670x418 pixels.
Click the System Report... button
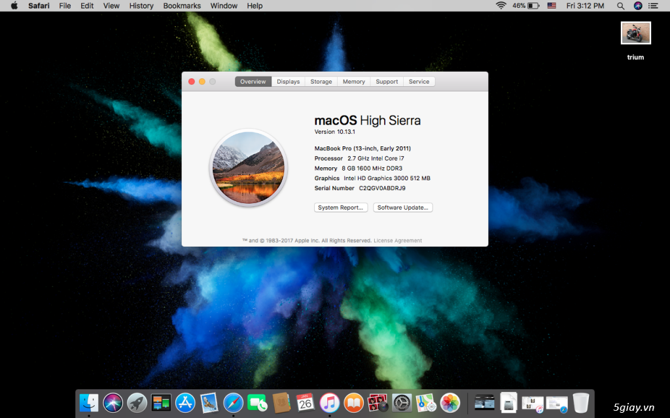[340, 207]
